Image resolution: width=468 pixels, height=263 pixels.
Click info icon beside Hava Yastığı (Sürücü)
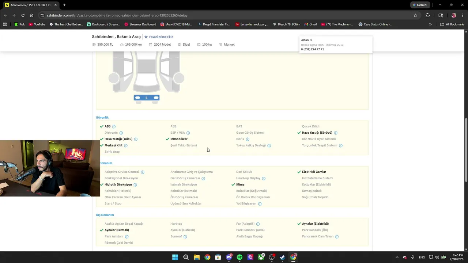tap(336, 133)
